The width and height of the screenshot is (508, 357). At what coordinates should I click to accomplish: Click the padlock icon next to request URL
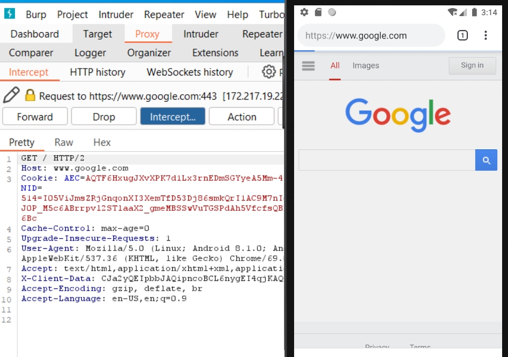point(30,96)
